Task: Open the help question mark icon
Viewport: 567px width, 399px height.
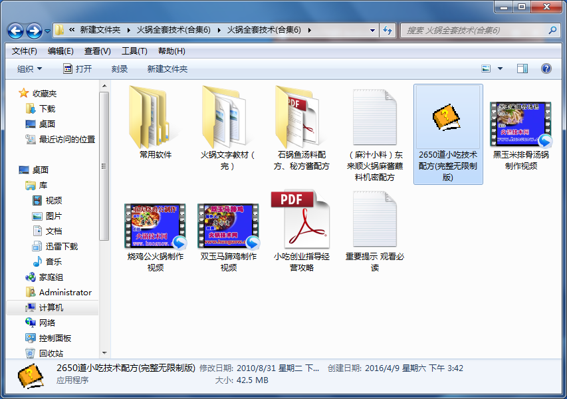Action: click(x=546, y=68)
